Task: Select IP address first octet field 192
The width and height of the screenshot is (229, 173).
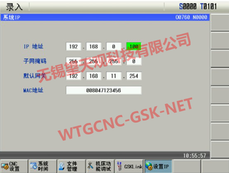Action: [74, 46]
